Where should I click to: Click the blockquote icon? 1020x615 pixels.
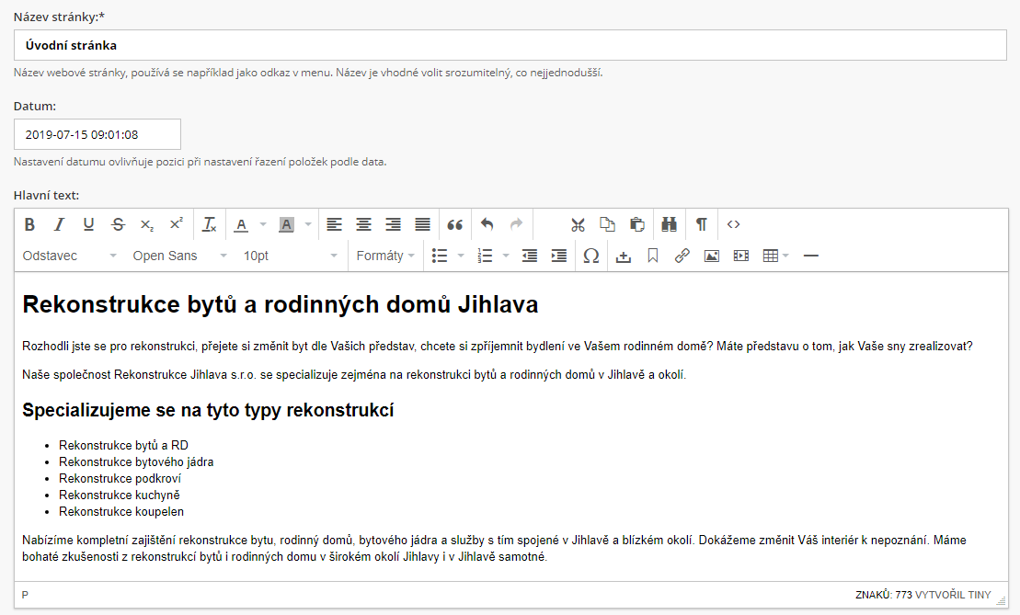(454, 224)
